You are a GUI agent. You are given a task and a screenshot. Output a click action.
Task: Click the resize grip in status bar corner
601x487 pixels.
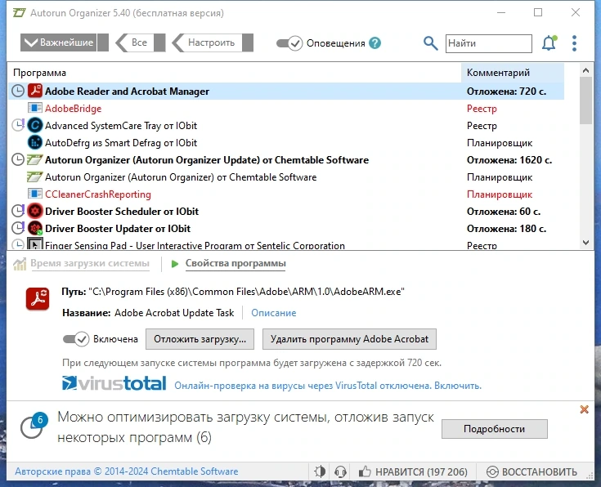[x=590, y=476]
